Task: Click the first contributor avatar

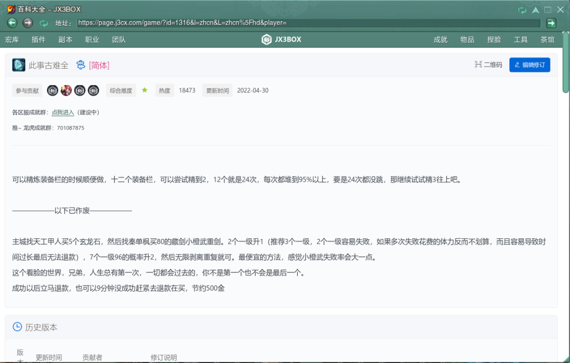Action: coord(52,90)
